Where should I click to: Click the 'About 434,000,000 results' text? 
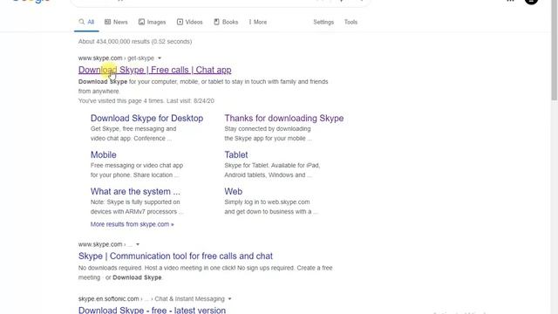click(135, 42)
